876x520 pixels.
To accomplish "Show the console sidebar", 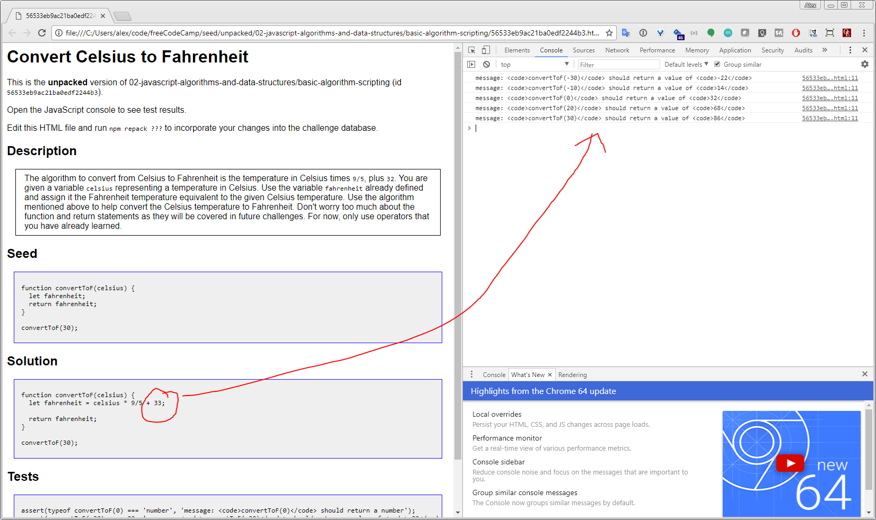I will (471, 64).
